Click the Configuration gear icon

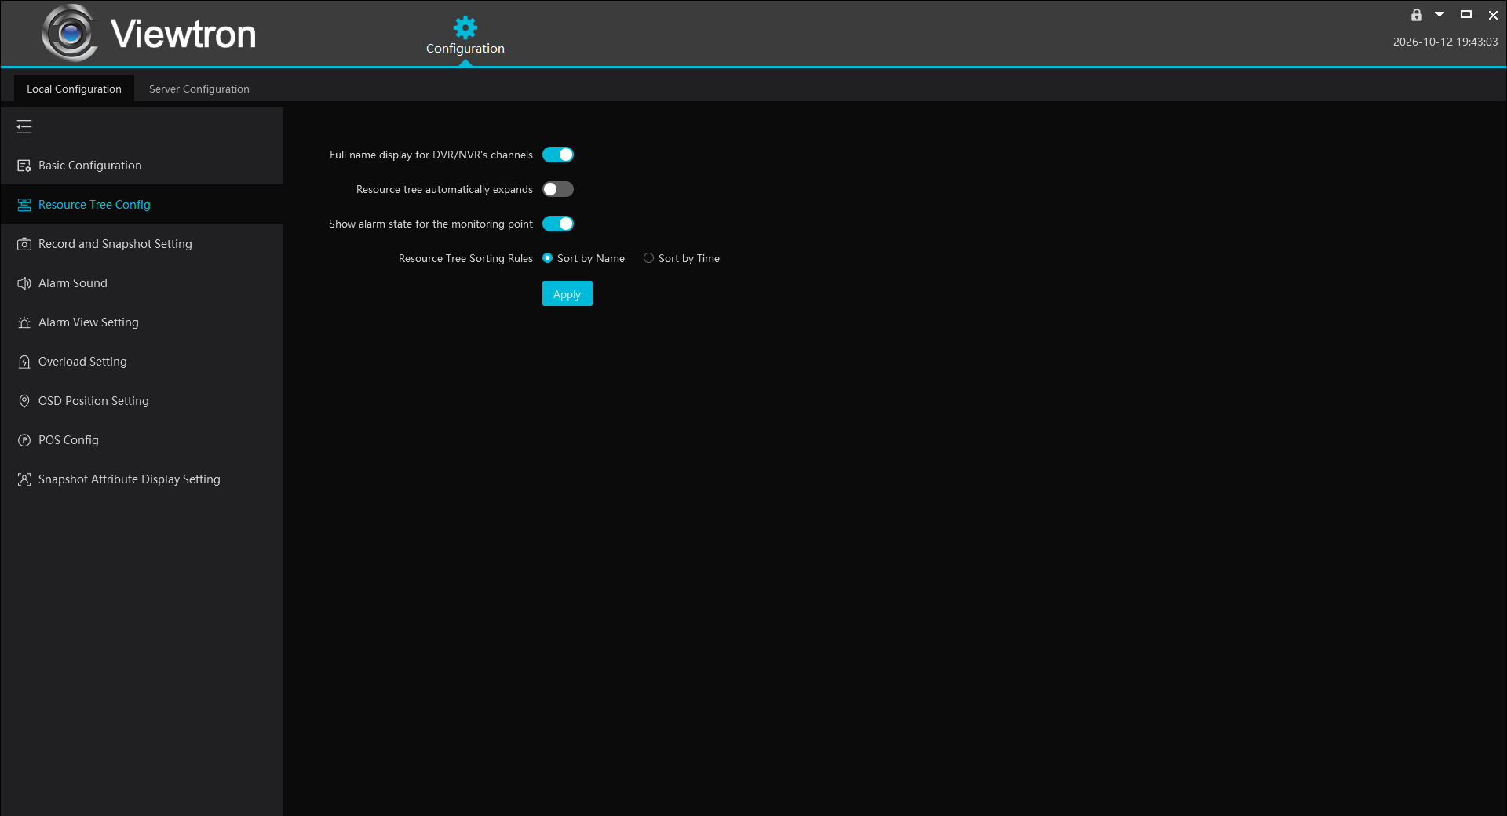point(465,27)
